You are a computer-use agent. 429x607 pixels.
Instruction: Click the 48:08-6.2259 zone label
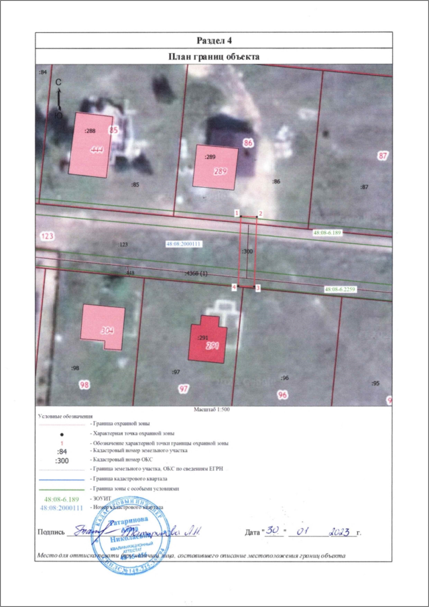(343, 288)
